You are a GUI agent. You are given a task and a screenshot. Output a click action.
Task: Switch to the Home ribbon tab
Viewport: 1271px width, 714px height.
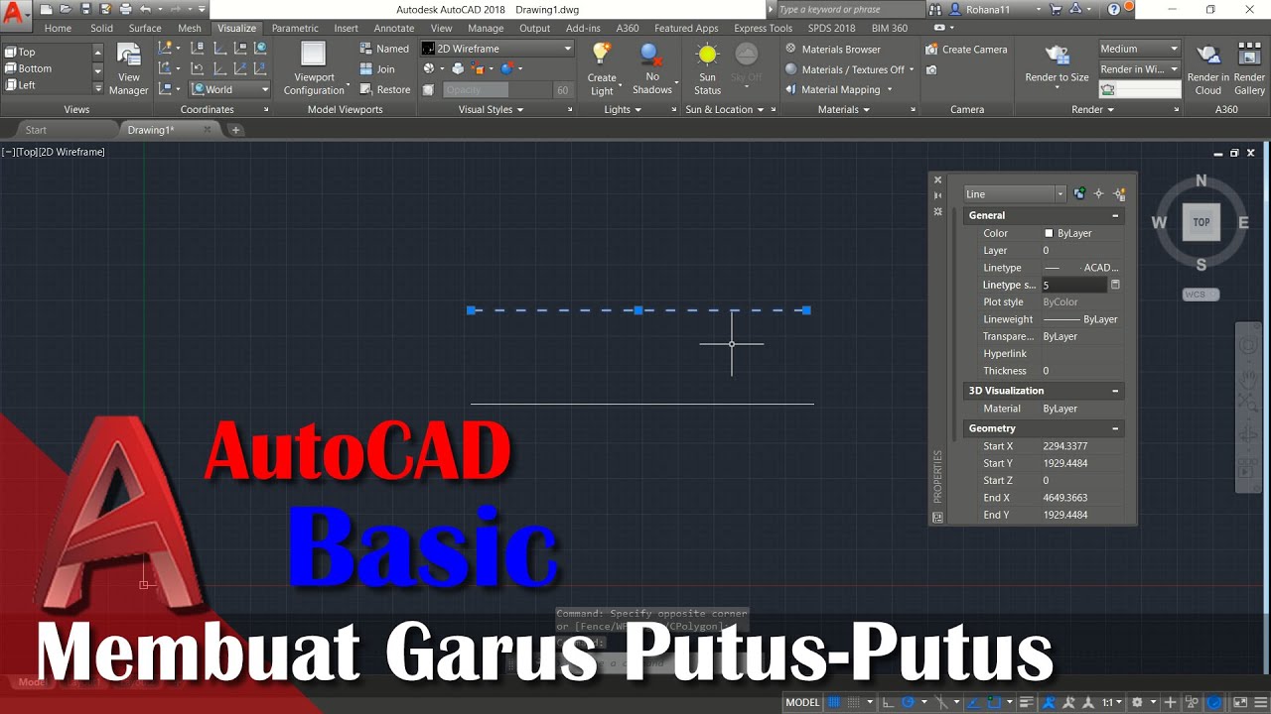(x=58, y=28)
